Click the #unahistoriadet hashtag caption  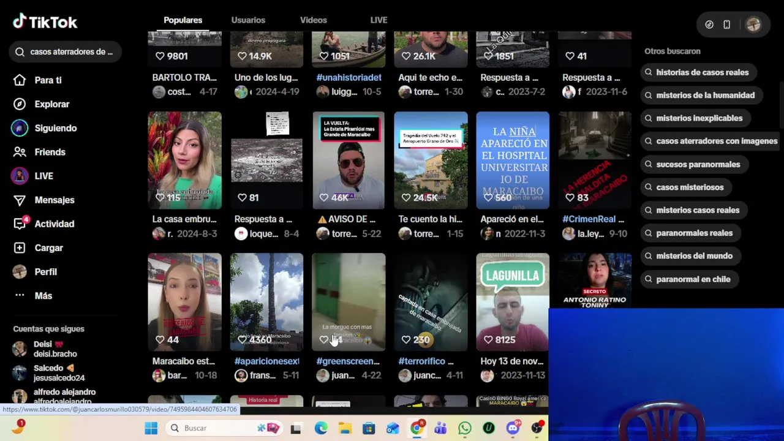[349, 78]
